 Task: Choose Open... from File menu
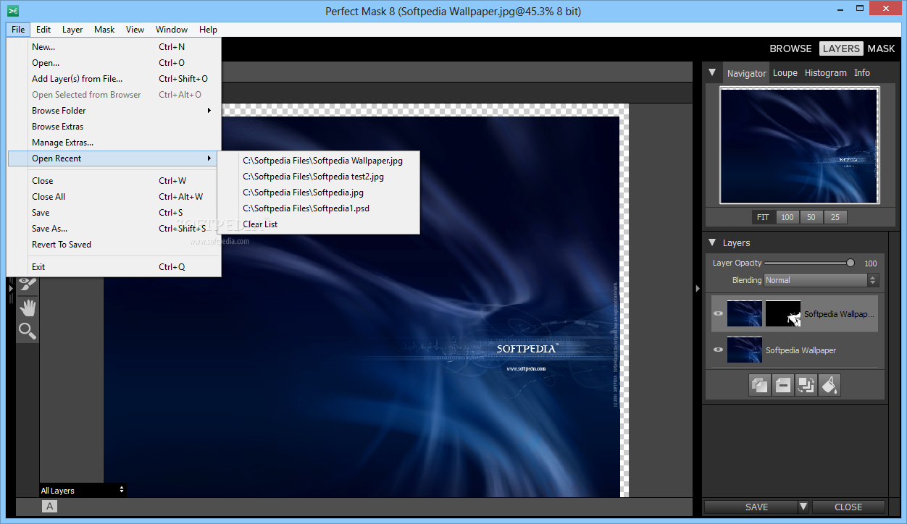[113, 63]
